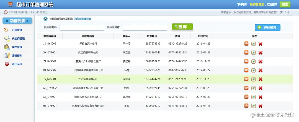Delete supplier HB_GYS001
The image size is (299, 122).
261,106
